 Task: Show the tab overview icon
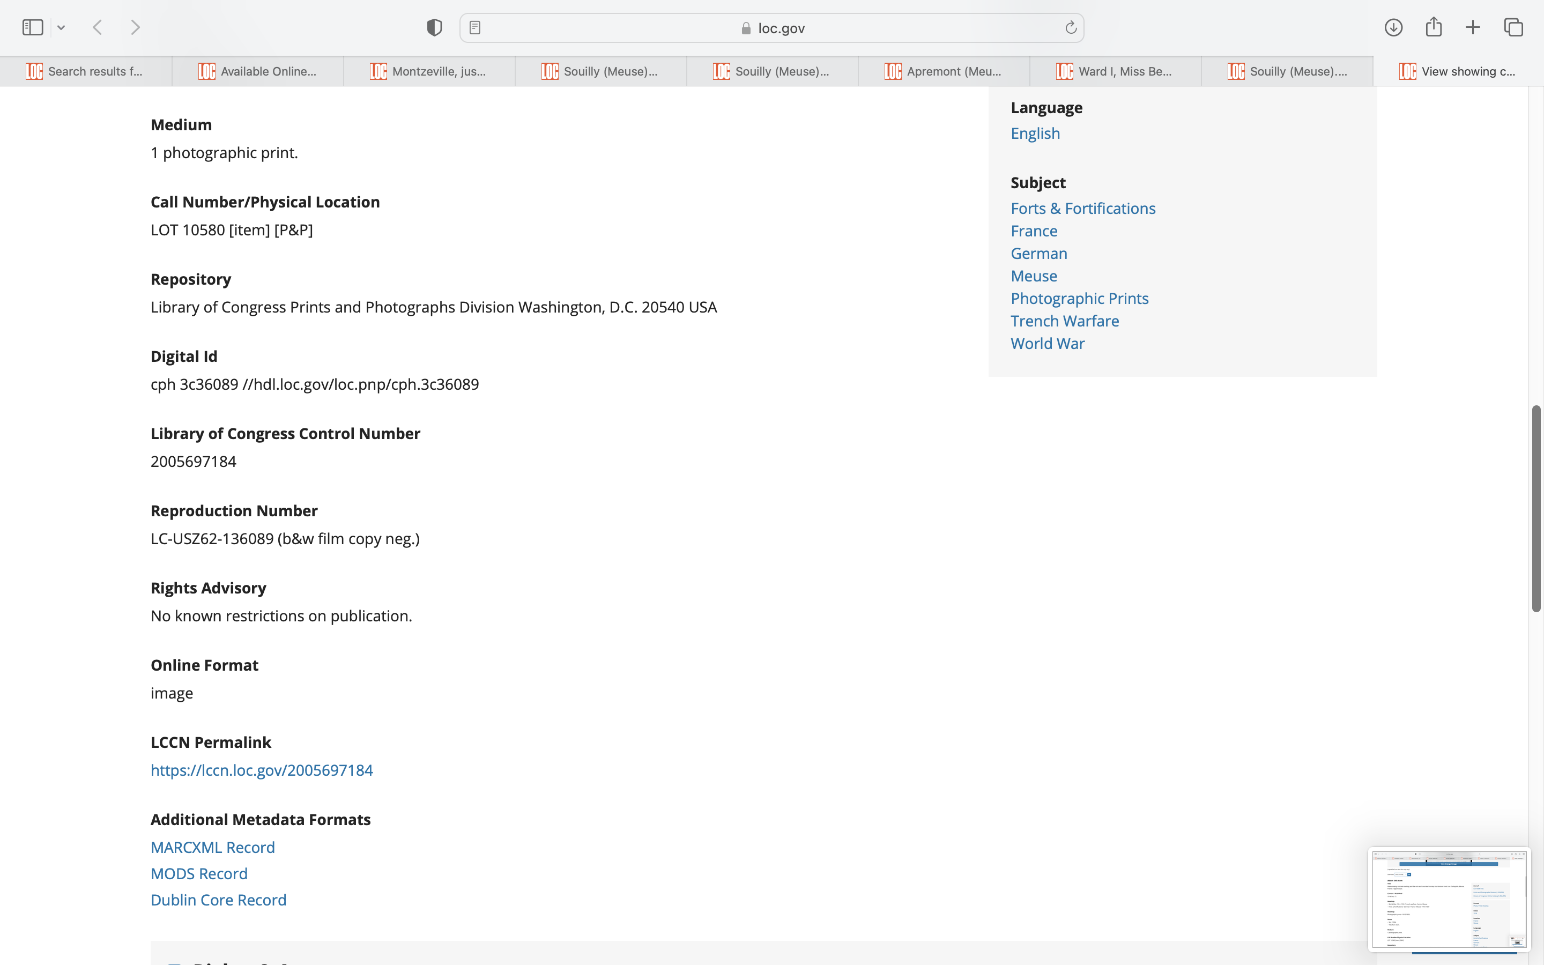tap(1513, 27)
